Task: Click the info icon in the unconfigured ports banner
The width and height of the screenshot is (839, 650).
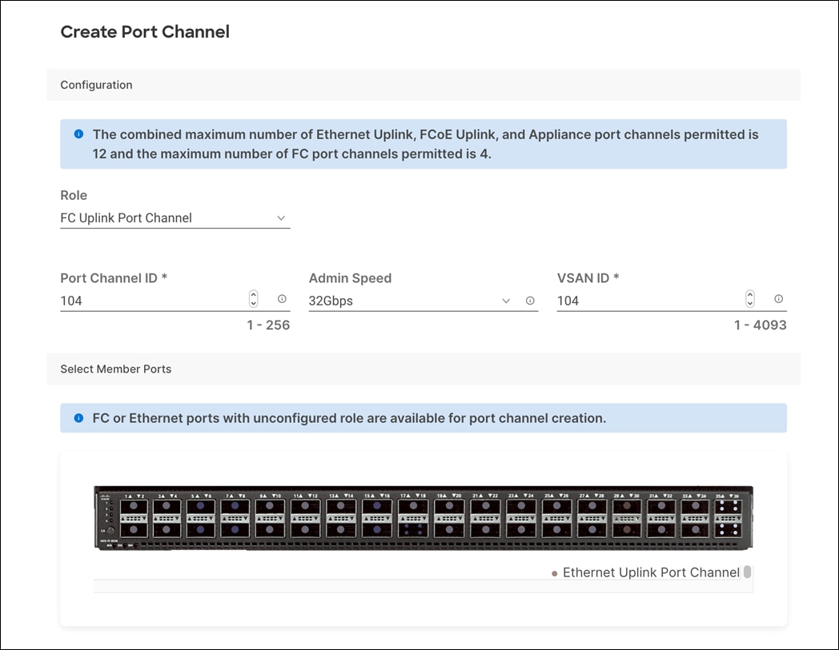Action: (78, 418)
